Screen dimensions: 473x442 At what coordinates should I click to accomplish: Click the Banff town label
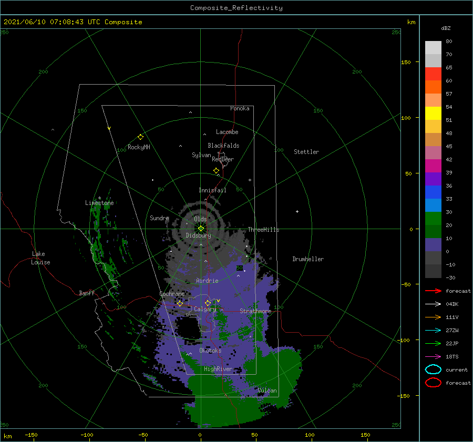pos(87,293)
